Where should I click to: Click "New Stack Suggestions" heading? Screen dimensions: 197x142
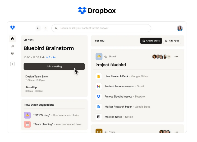[39, 105]
